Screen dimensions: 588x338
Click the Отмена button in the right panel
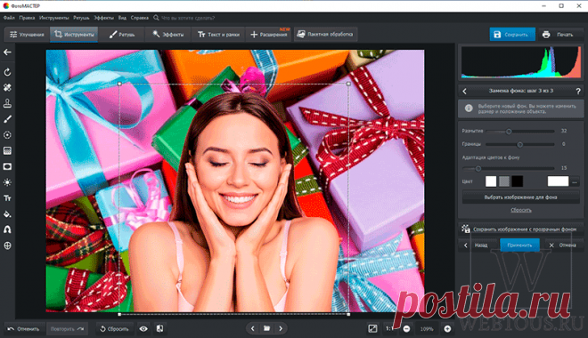[562, 245]
